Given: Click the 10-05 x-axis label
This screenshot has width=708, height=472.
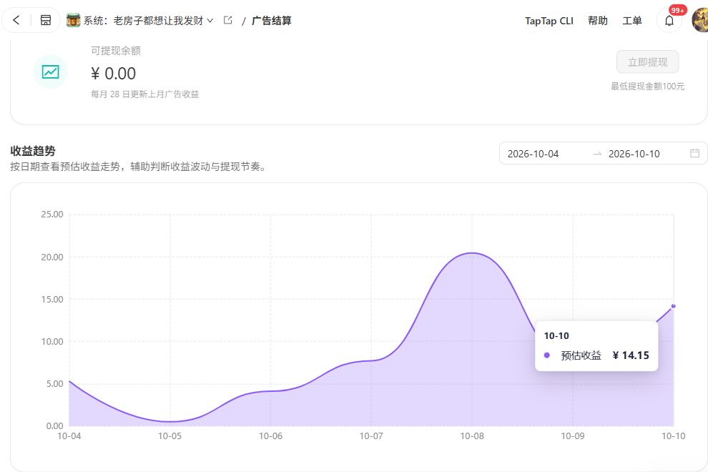Looking at the screenshot, I should pos(169,436).
